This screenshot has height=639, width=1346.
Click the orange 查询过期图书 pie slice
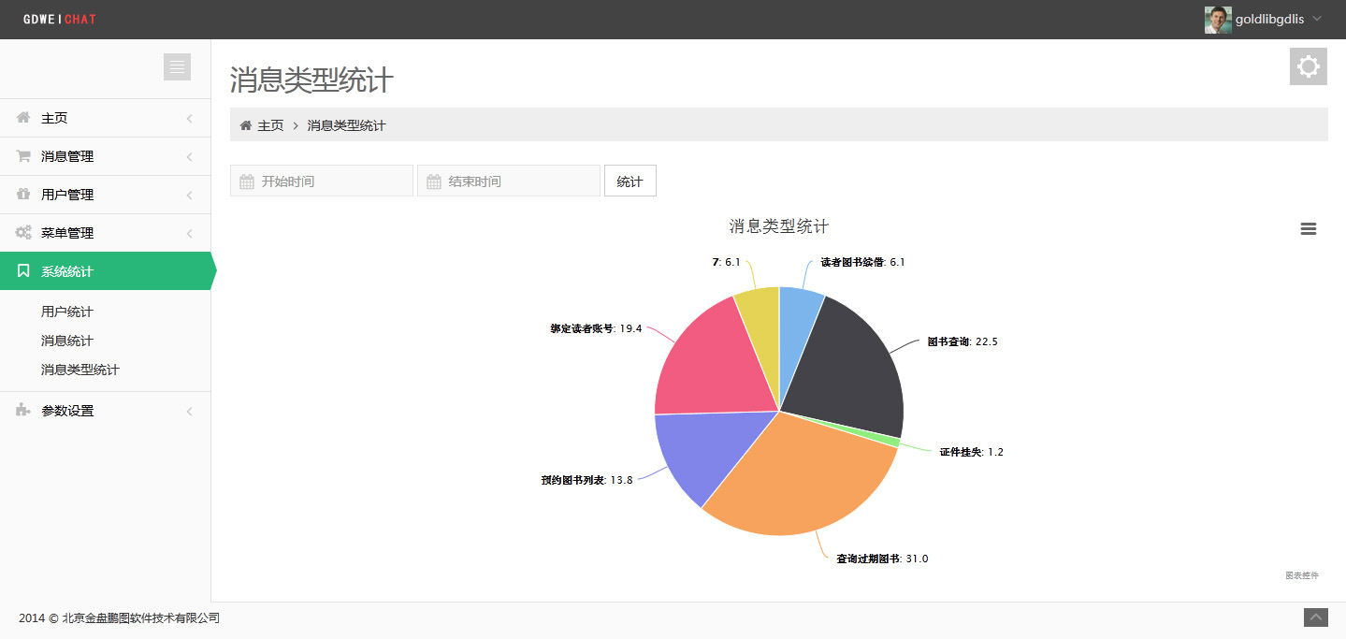[795, 477]
